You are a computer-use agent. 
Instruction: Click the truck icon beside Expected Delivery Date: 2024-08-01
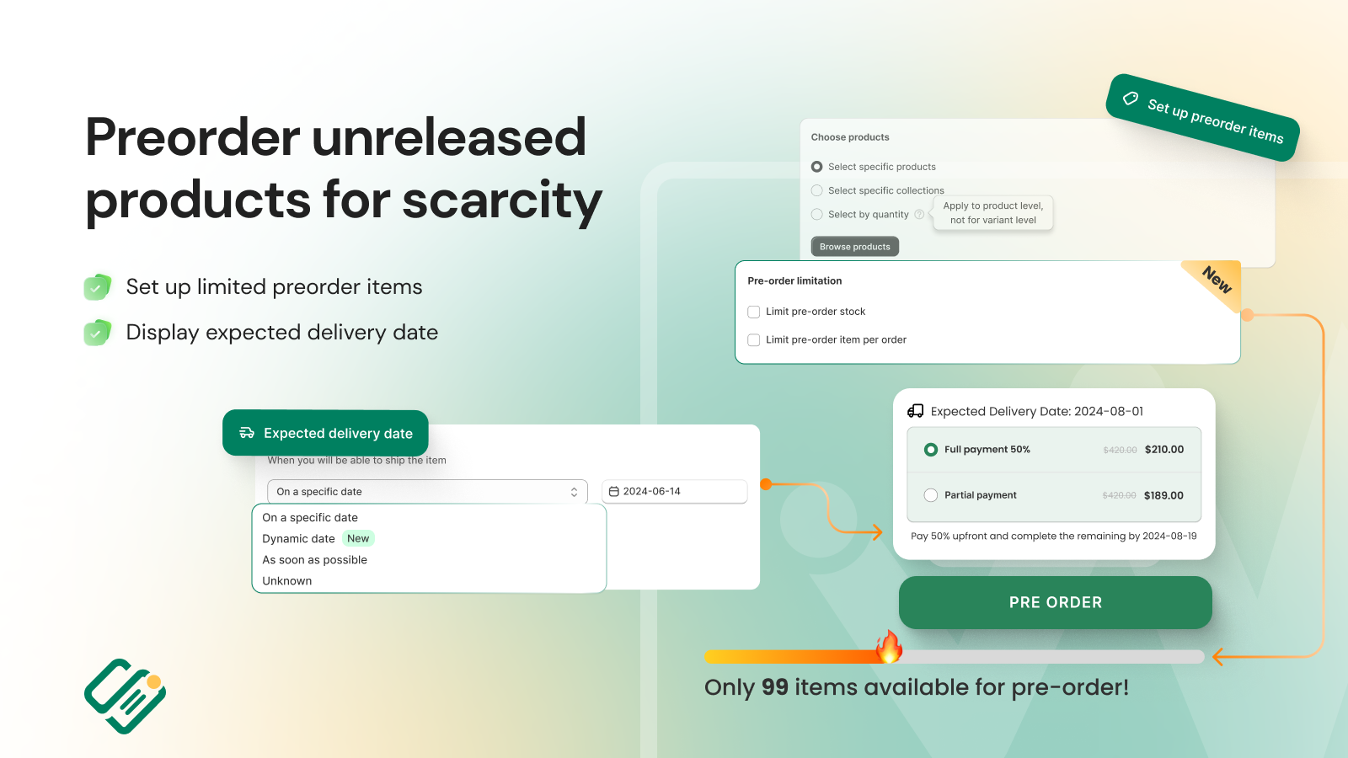point(915,411)
